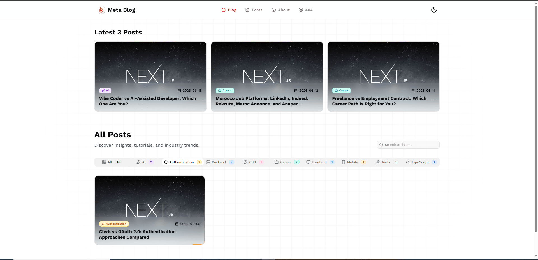Focus the Search articles input field
Viewport: 538px width, 260px height.
click(408, 145)
